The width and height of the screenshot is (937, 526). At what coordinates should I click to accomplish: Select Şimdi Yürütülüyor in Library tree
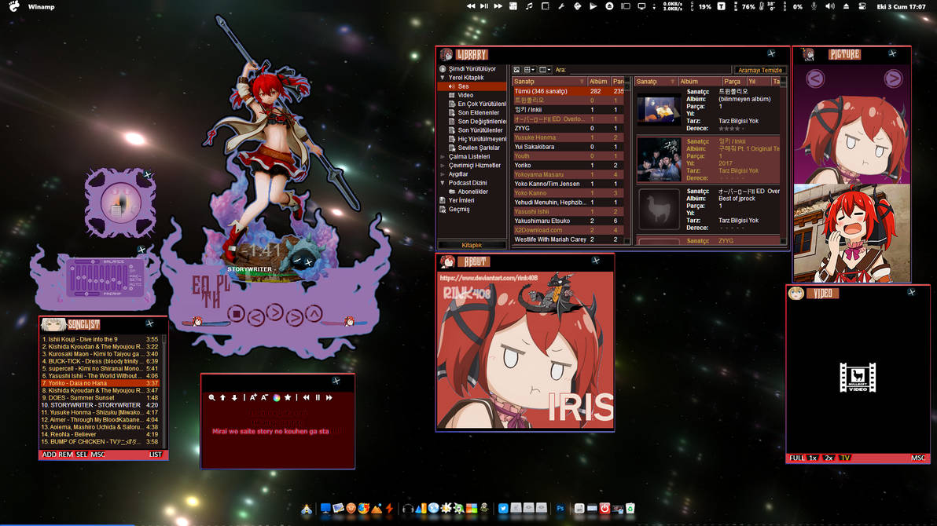(x=472, y=68)
